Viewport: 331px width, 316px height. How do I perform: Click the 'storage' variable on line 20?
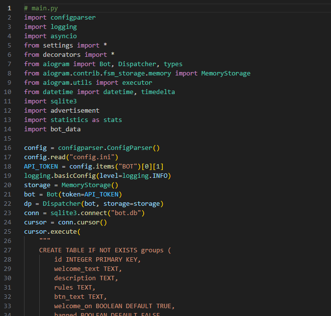click(x=37, y=185)
